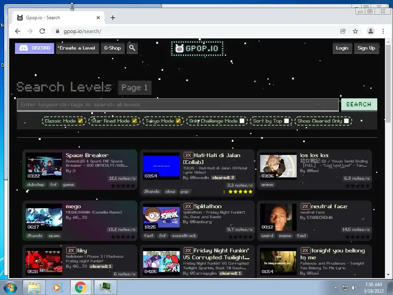393x295 pixels.
Task: Enable Show Cleared Only checkbox
Action: (x=347, y=121)
